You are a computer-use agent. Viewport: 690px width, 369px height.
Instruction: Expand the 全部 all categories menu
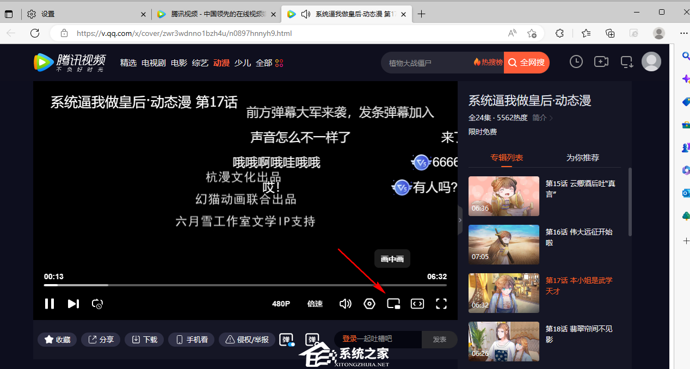click(269, 63)
